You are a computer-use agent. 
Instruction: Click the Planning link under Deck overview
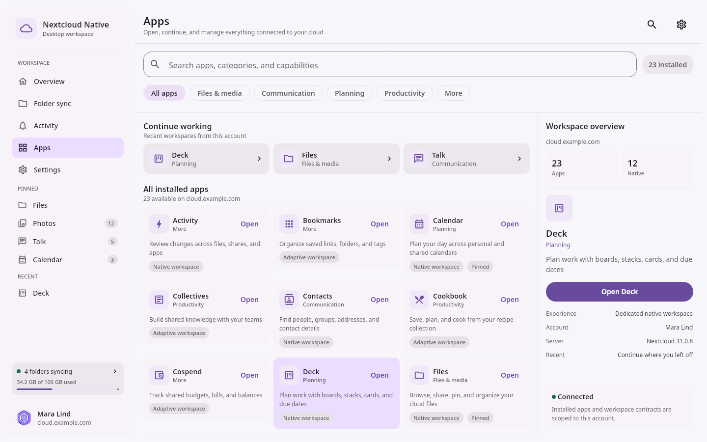coord(558,245)
